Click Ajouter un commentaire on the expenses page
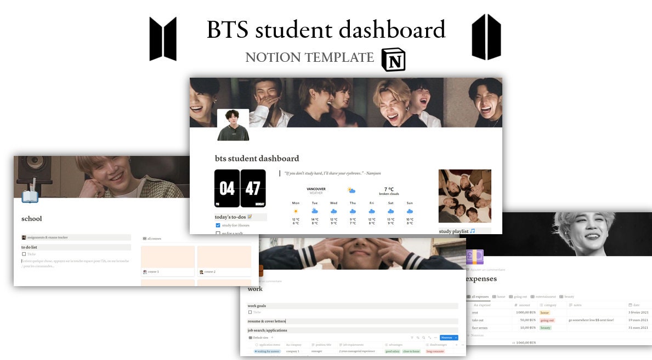The height and width of the screenshot is (360, 652). (487, 270)
